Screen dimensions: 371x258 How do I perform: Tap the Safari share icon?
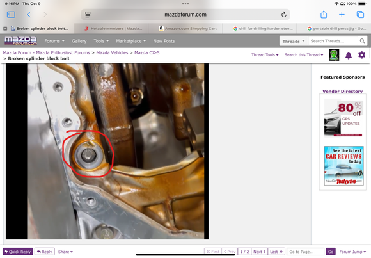[x=324, y=15]
